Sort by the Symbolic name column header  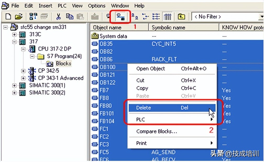click(184, 28)
